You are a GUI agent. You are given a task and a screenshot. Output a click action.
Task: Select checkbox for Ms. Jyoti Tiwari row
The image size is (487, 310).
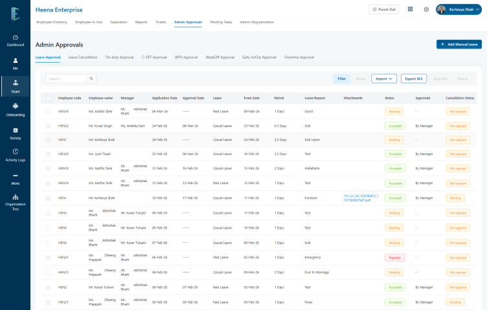48,154
